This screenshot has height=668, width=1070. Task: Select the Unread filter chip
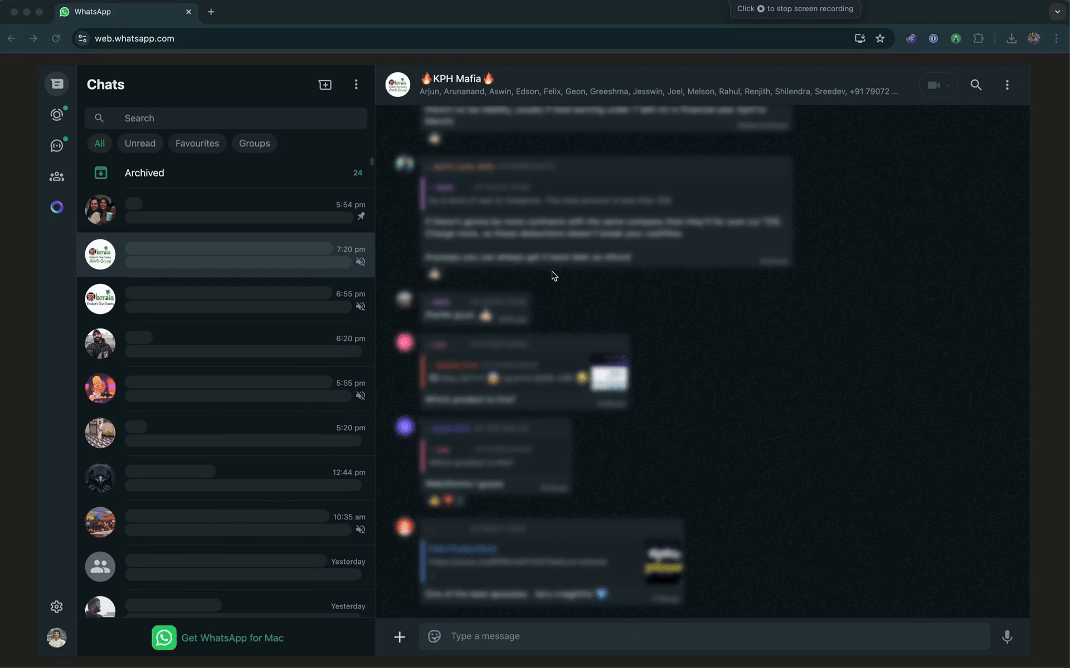point(140,143)
